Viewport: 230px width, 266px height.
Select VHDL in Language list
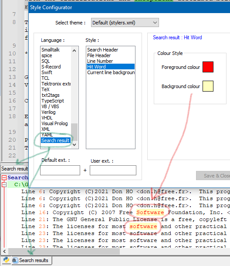[x=47, y=118]
